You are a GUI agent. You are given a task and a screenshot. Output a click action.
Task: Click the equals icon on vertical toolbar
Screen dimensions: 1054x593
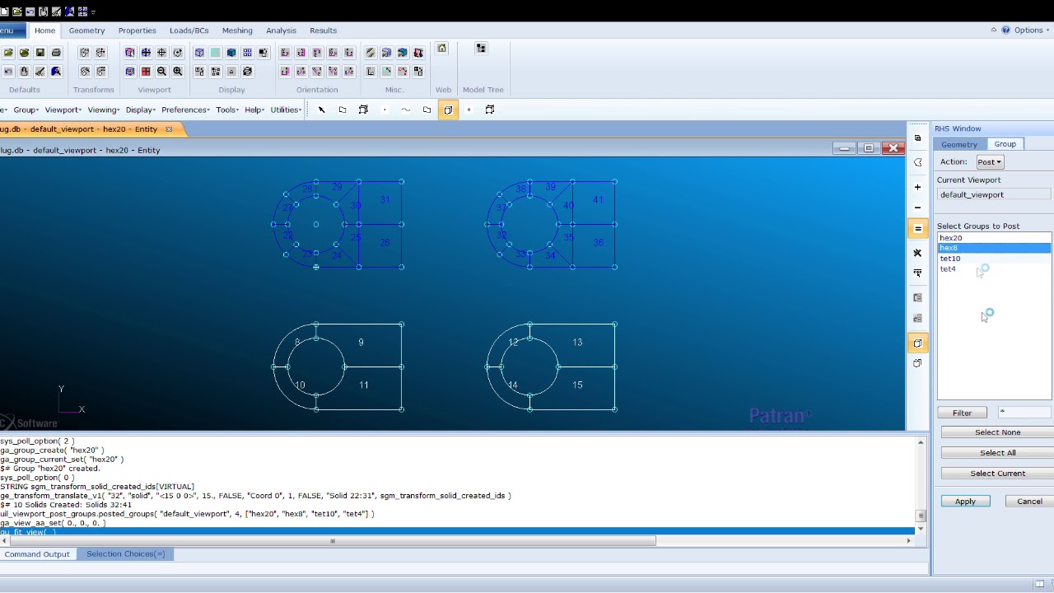tap(918, 229)
